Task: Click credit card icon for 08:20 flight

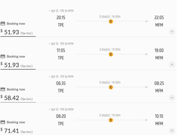Action: (3, 122)
